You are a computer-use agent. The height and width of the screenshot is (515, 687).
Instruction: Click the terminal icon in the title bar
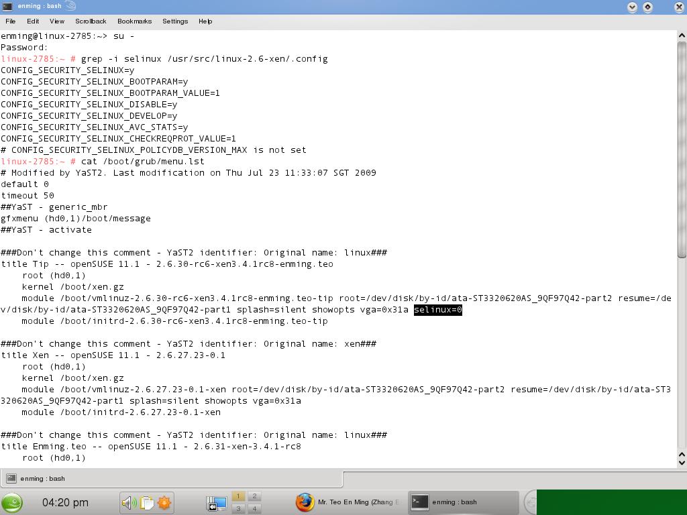[x=7, y=6]
